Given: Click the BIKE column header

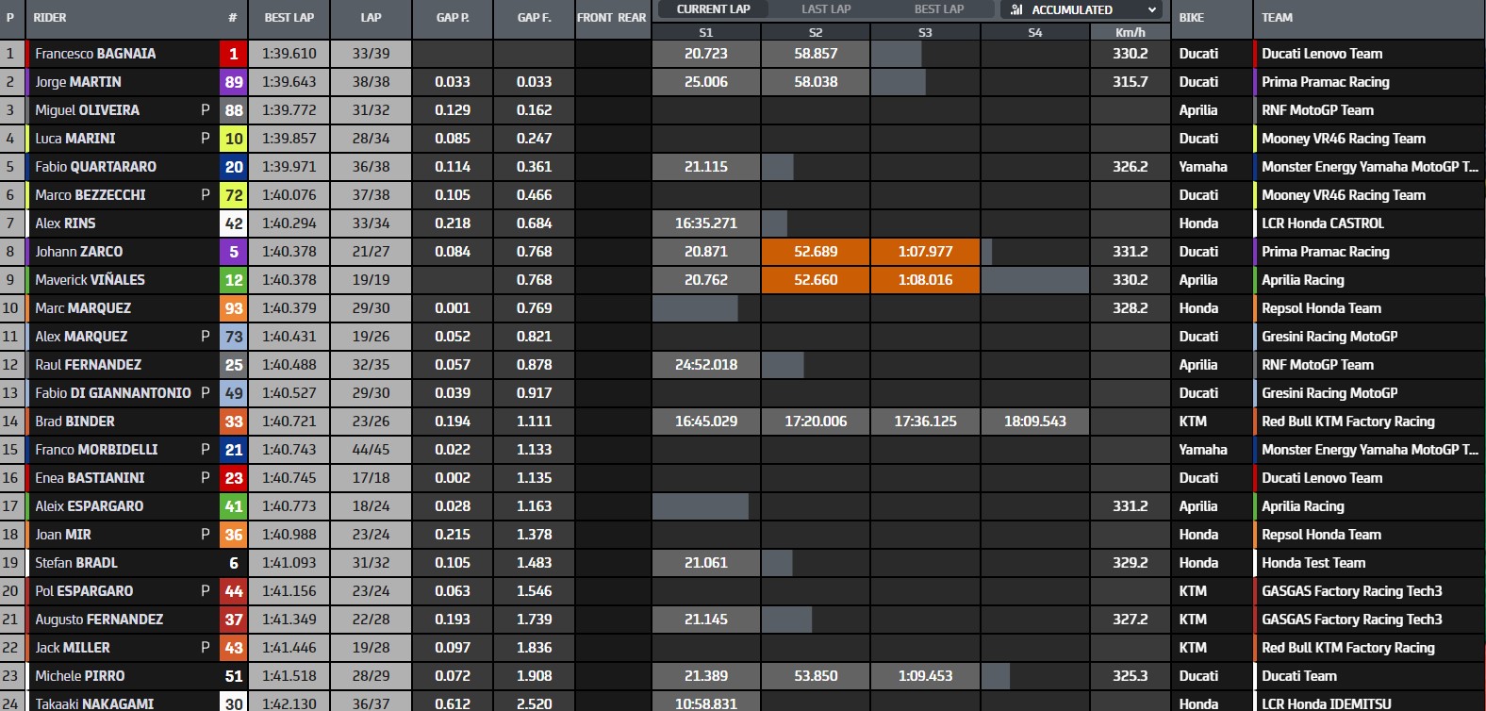Looking at the screenshot, I should [x=1191, y=18].
